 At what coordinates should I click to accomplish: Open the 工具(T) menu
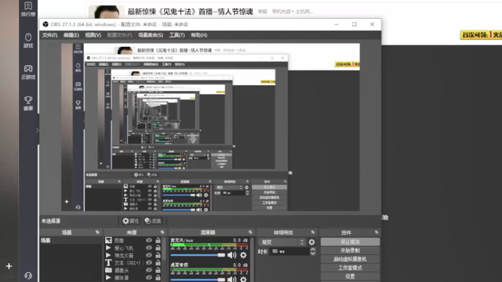click(x=177, y=35)
